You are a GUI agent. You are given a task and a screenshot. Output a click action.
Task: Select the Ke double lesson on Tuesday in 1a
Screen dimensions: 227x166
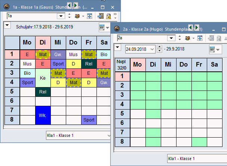(x=43, y=78)
